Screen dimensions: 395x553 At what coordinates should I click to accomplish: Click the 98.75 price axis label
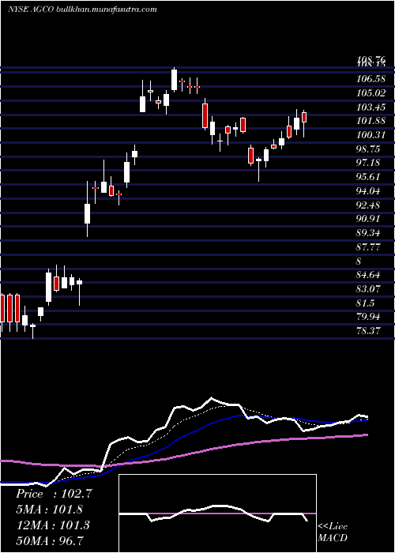(x=368, y=149)
